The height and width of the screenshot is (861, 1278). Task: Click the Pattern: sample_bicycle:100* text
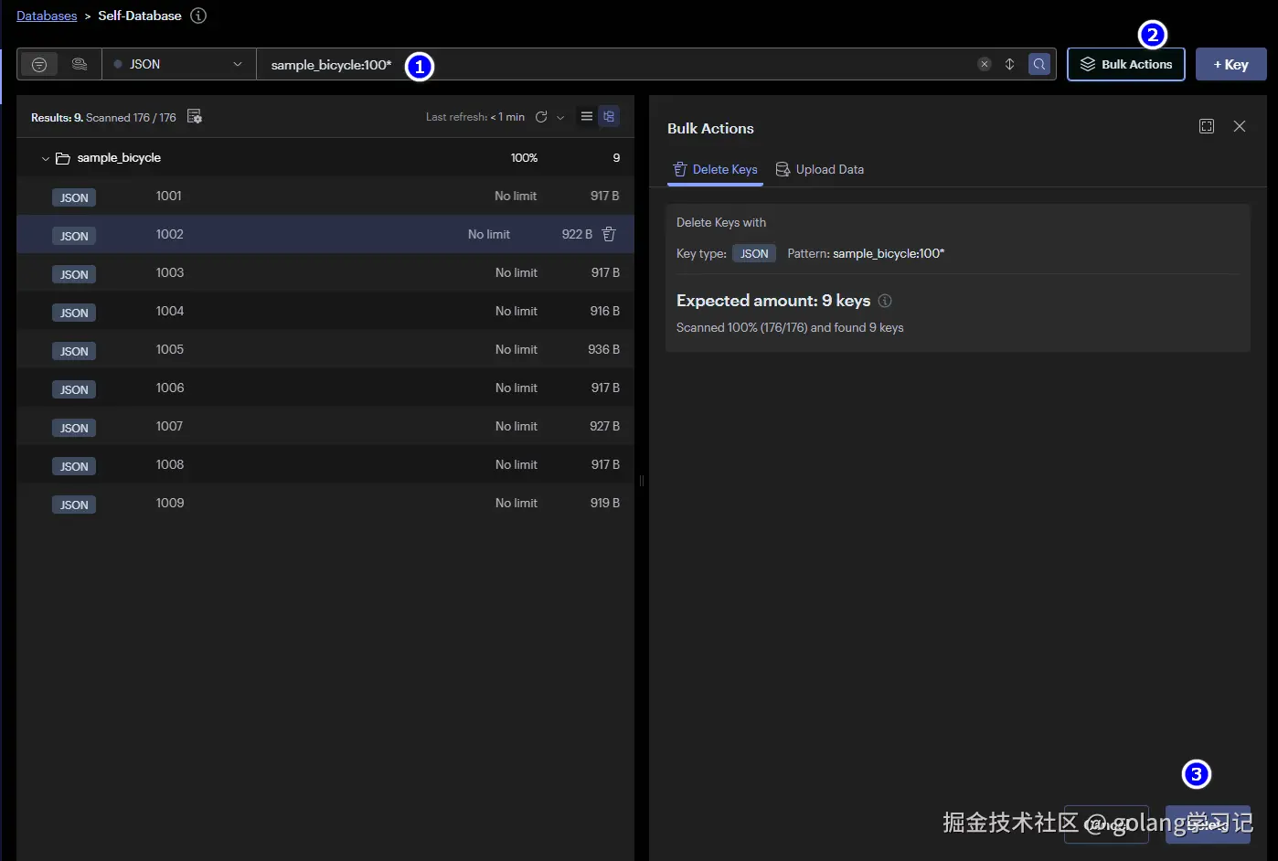click(866, 253)
